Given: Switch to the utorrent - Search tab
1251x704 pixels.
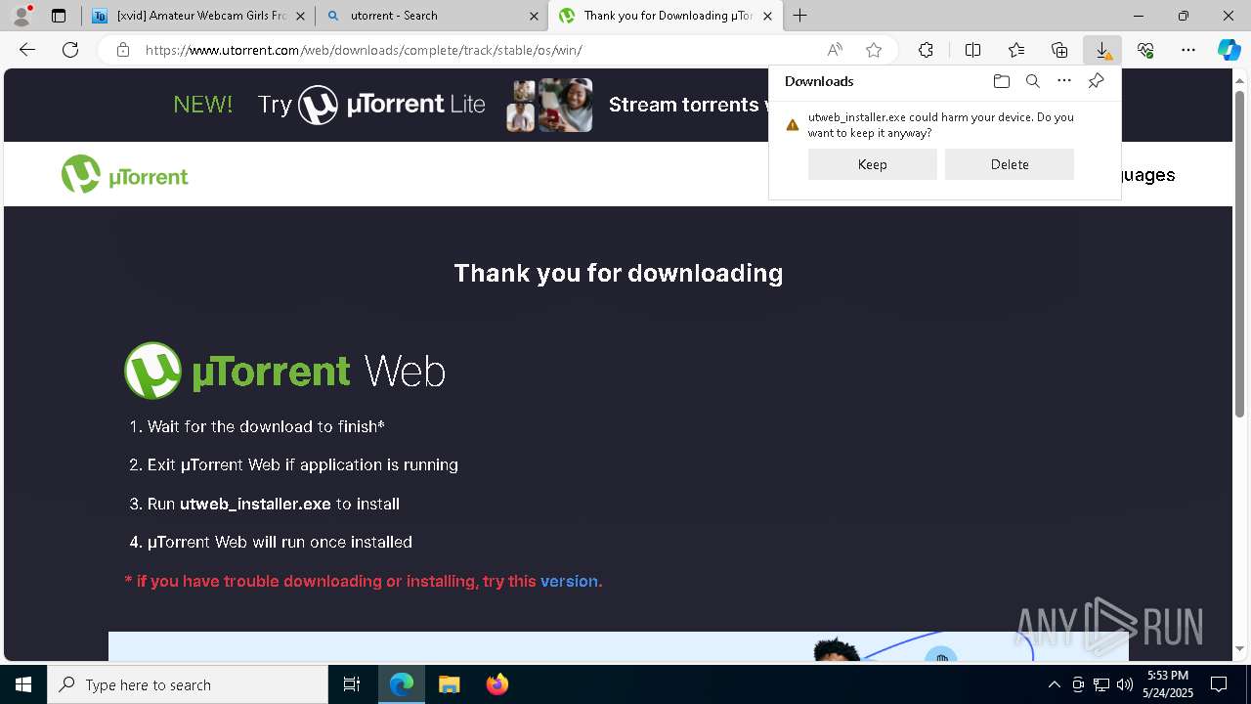Looking at the screenshot, I should tap(432, 16).
